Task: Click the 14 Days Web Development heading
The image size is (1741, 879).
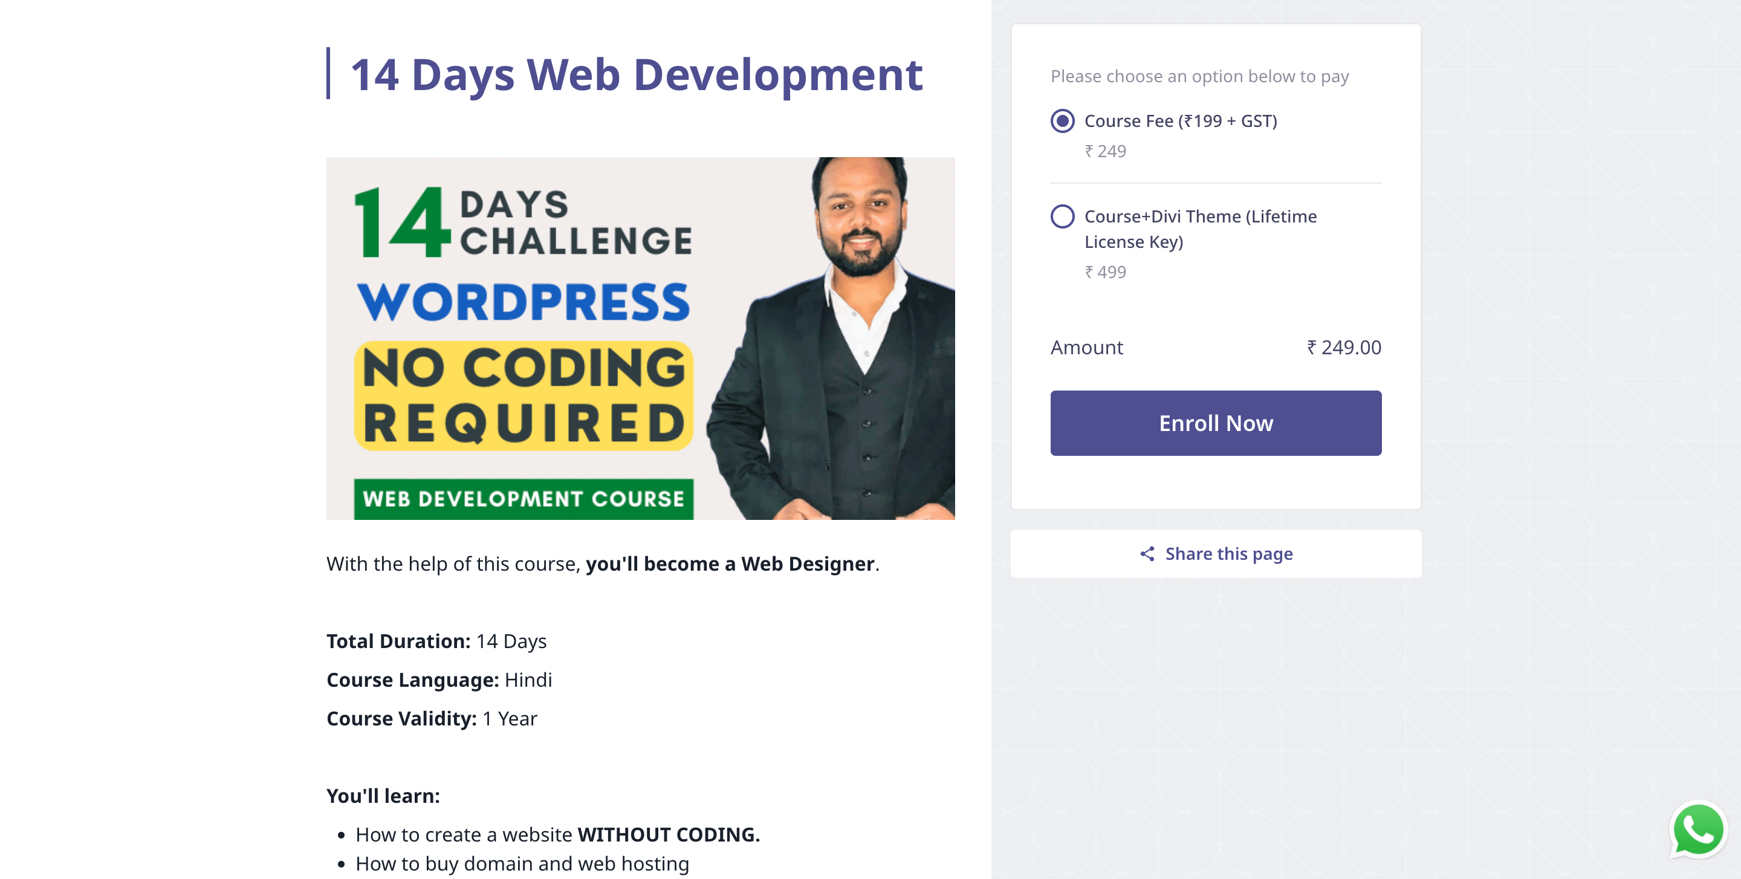Action: (x=636, y=74)
